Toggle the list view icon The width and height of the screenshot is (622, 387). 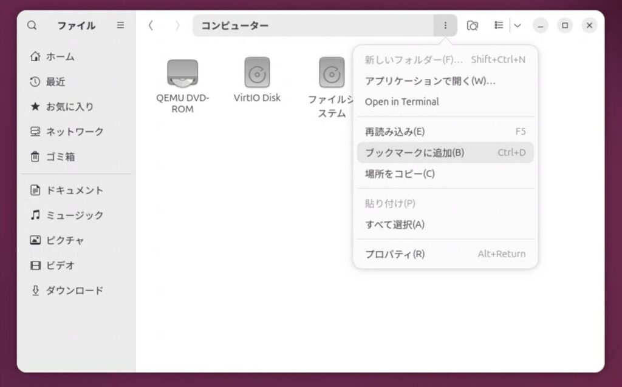pos(499,25)
